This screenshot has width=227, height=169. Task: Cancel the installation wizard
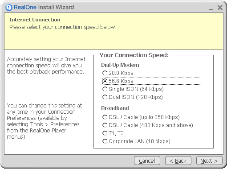click(x=147, y=161)
